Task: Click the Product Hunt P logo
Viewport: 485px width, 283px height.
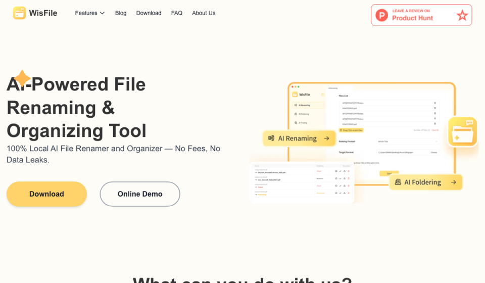Action: [382, 15]
